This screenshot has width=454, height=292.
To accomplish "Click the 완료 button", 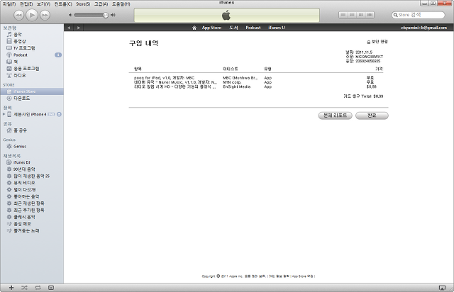I will point(372,116).
